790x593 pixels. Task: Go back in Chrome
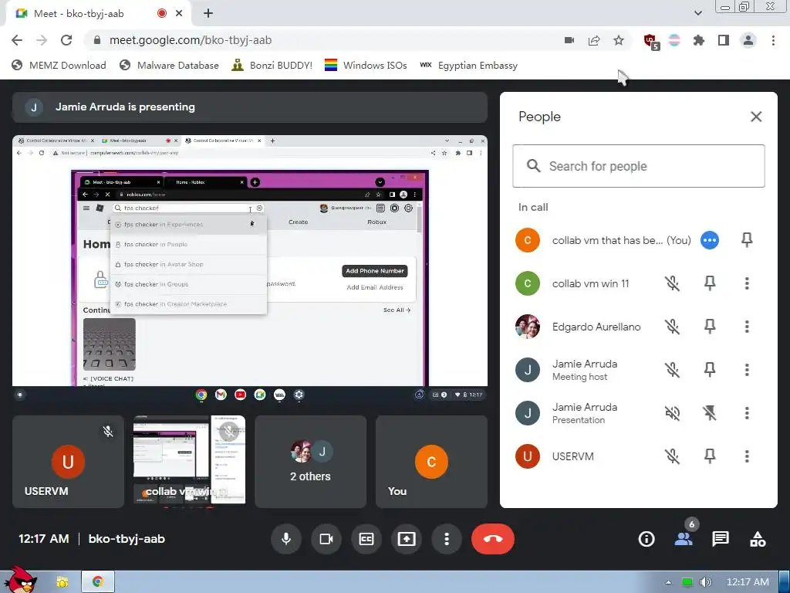pyautogui.click(x=17, y=40)
